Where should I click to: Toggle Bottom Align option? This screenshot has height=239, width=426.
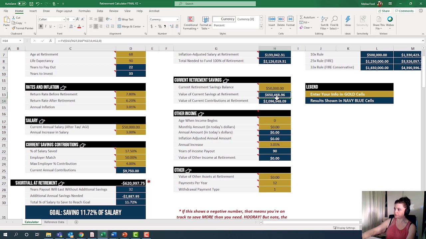click(x=101, y=19)
